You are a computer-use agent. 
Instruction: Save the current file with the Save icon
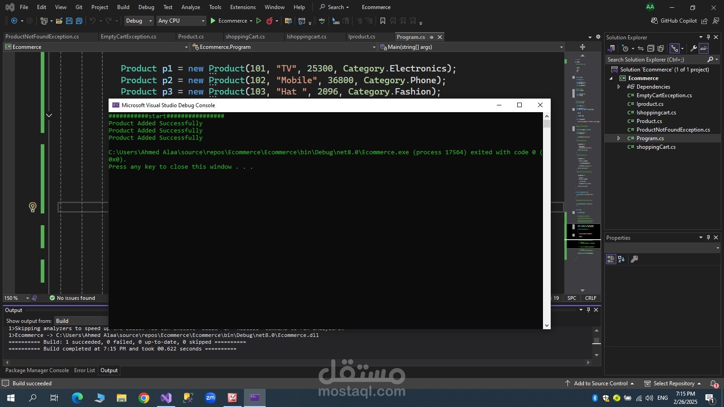(69, 21)
